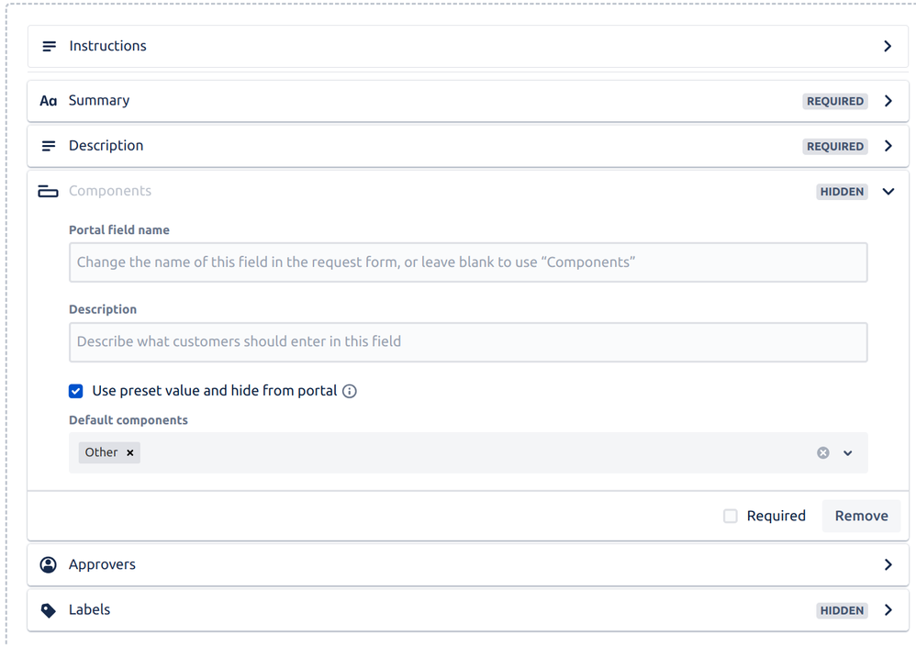
Task: Click the HIDDEN badge on Labels
Action: (x=841, y=609)
